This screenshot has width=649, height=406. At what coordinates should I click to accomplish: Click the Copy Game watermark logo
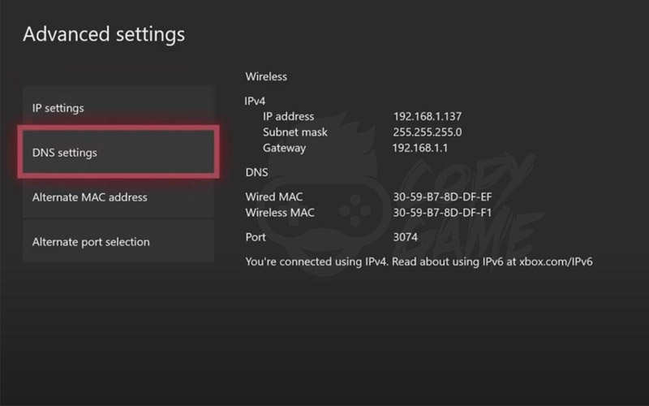(x=389, y=203)
